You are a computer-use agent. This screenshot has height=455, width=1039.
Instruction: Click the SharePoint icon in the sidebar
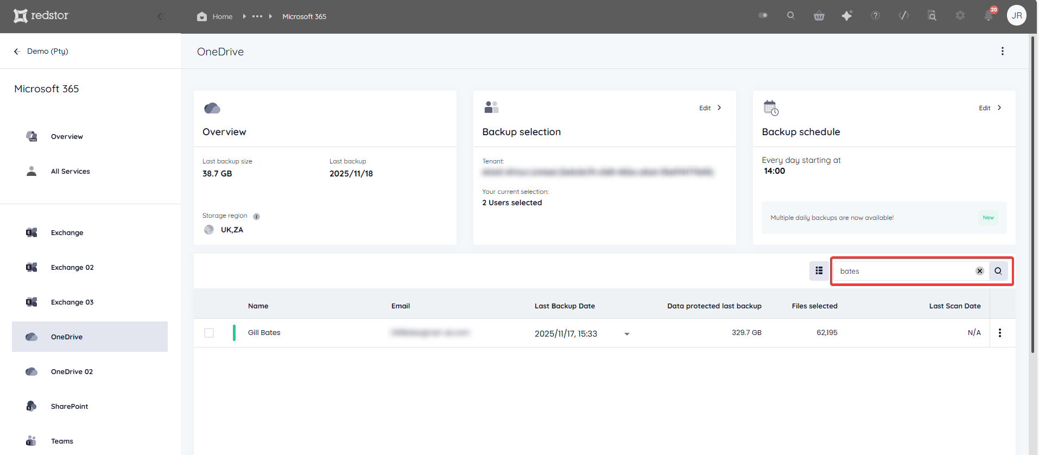click(31, 406)
